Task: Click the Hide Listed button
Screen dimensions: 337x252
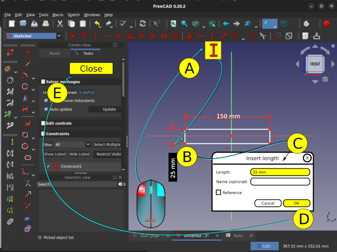Action: tap(79, 154)
